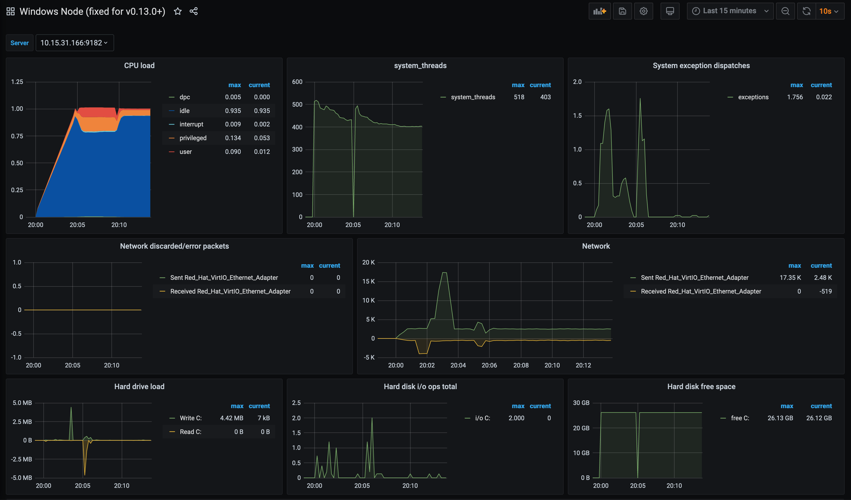The height and width of the screenshot is (500, 851).
Task: Open the Last 15 minutes time picker
Action: (730, 11)
